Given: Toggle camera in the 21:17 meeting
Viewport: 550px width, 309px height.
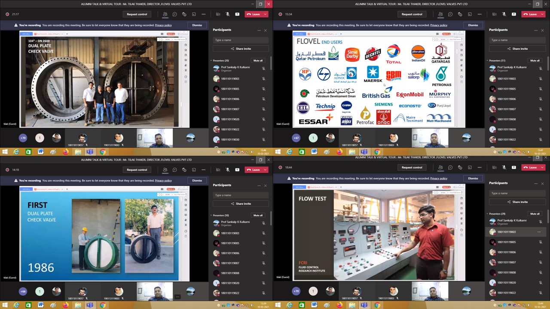Looking at the screenshot, I should pyautogui.click(x=218, y=14).
